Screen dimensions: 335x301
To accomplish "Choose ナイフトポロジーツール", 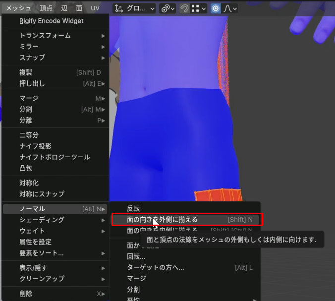I will pos(56,157).
